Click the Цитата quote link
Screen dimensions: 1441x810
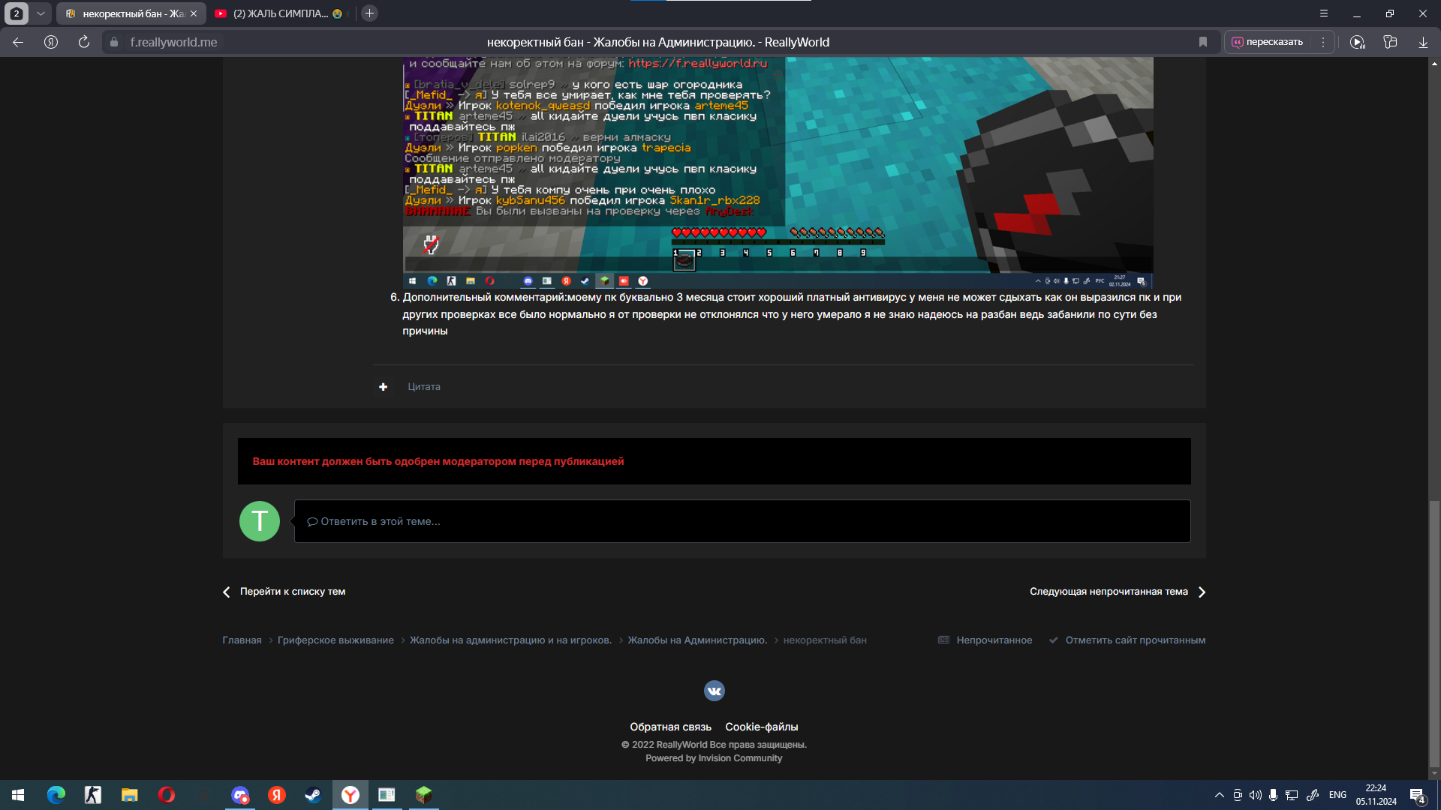pos(424,387)
